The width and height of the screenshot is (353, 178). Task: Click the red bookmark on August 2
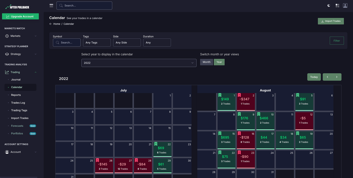click(239, 95)
